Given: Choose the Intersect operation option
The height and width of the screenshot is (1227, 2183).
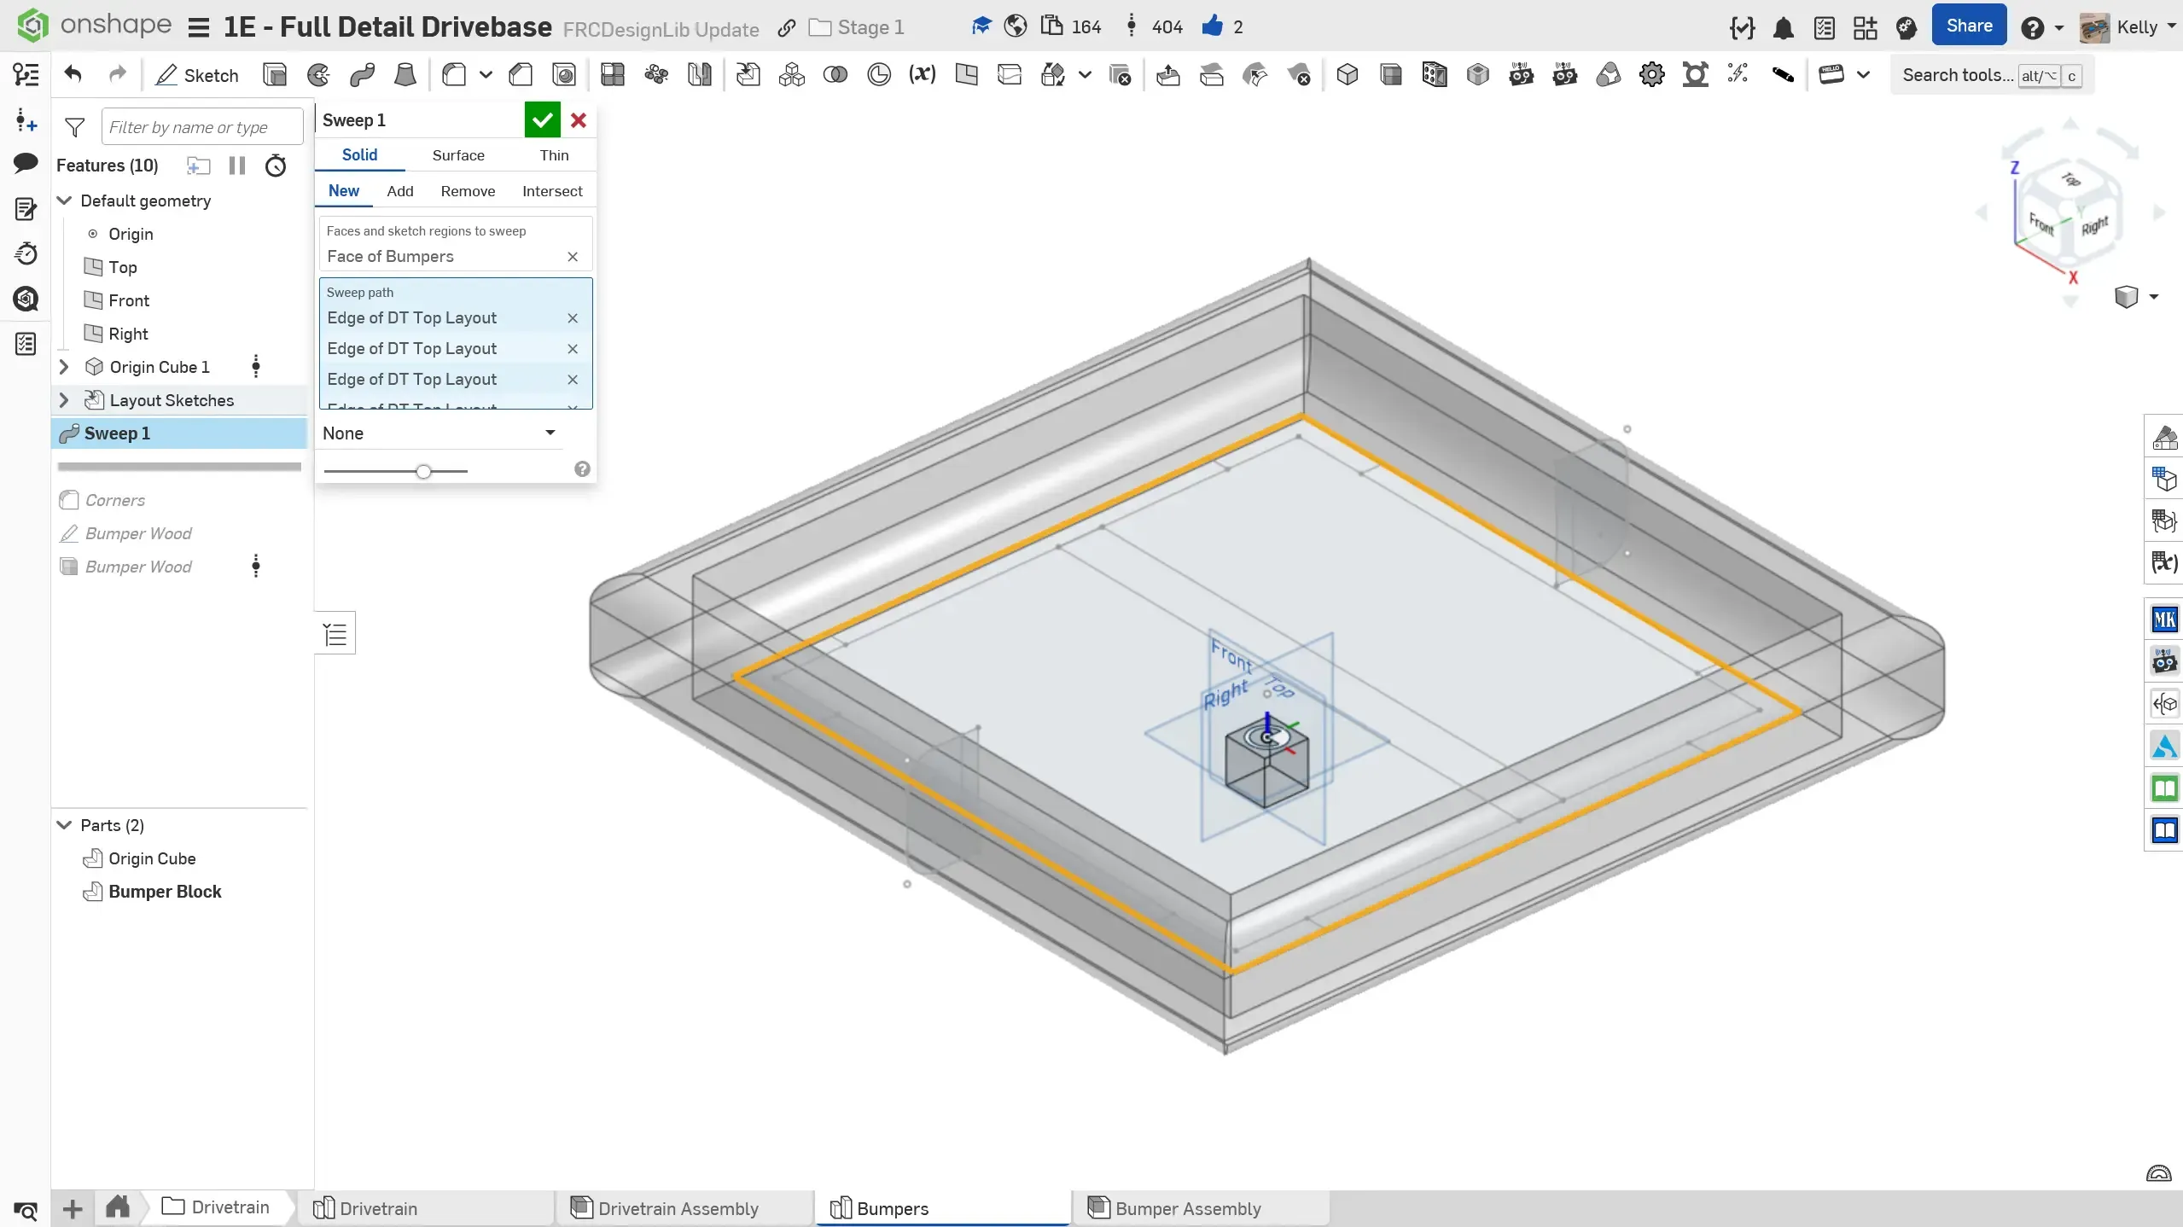Looking at the screenshot, I should click(x=552, y=191).
